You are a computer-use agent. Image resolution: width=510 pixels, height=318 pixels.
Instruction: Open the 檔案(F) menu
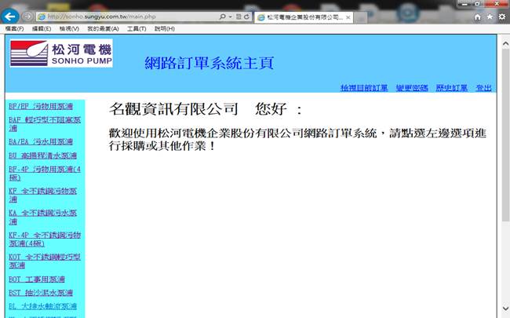click(x=14, y=28)
